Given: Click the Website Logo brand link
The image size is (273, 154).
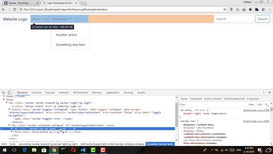Looking at the screenshot, I should (15, 19).
